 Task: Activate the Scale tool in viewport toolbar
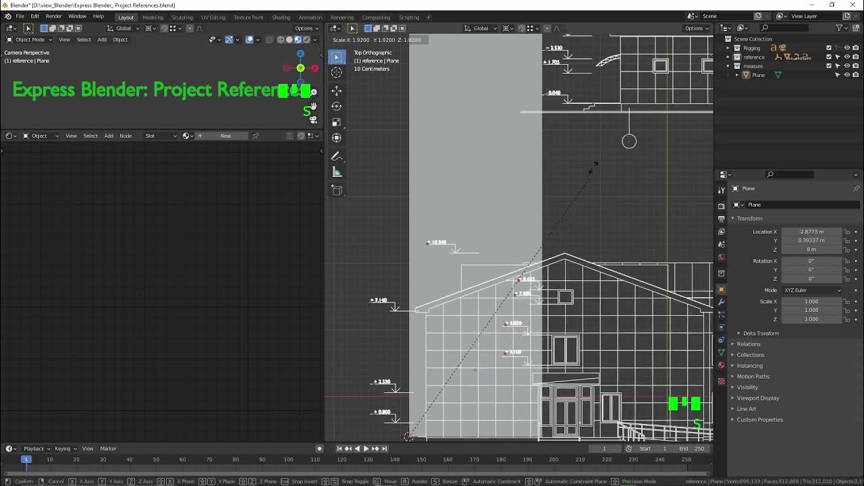[x=337, y=122]
